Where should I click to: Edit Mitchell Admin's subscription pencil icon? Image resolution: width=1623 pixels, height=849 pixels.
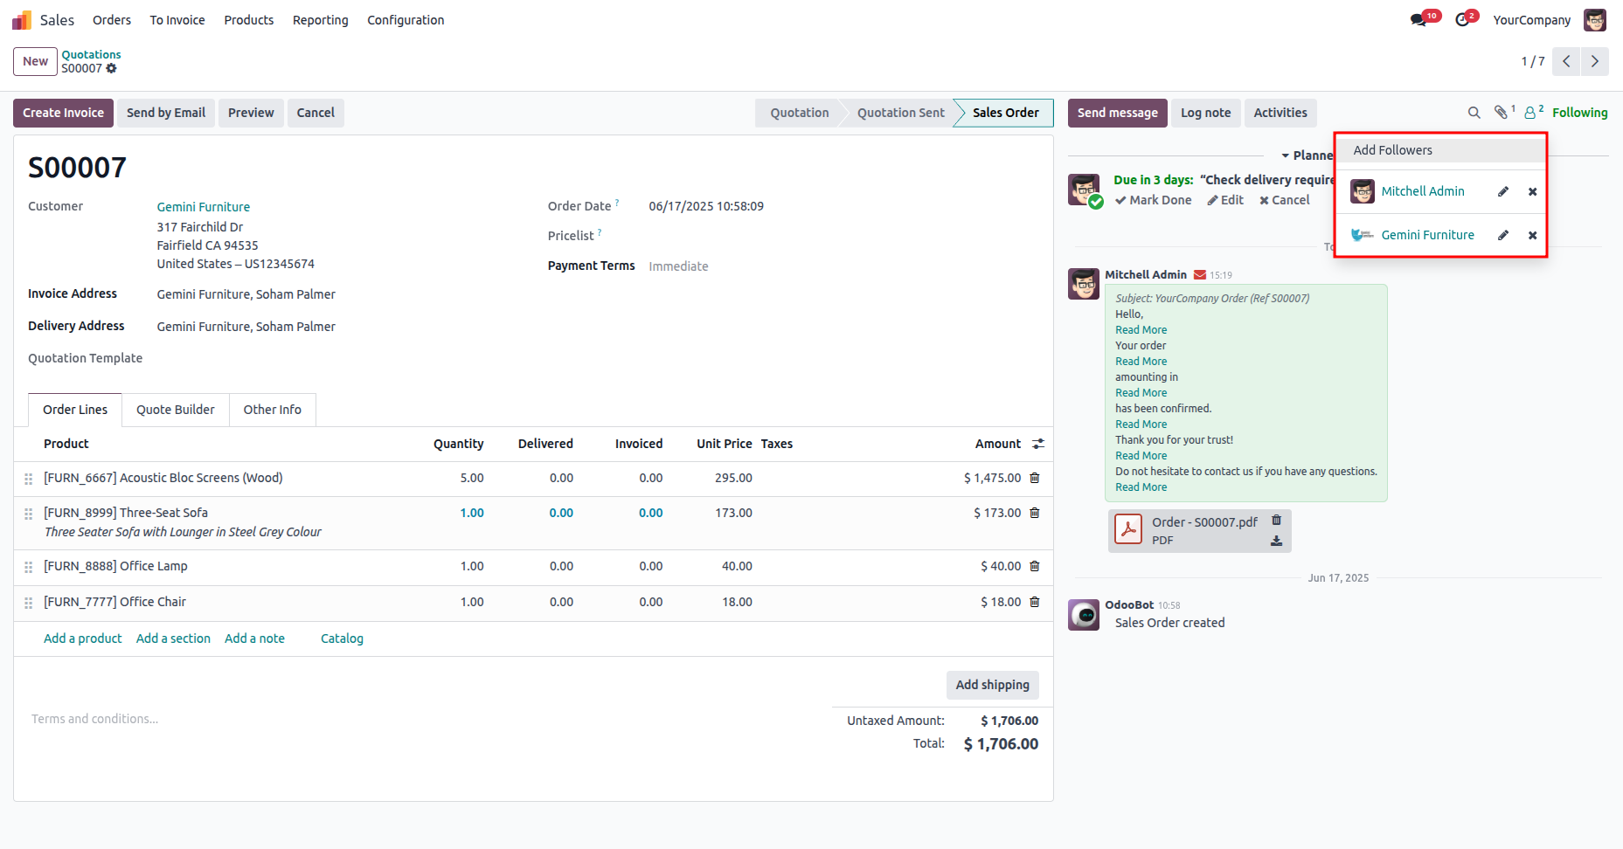[x=1503, y=191]
